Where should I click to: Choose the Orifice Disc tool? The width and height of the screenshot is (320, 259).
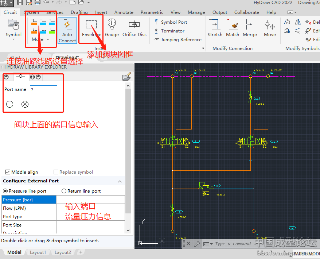134,28
